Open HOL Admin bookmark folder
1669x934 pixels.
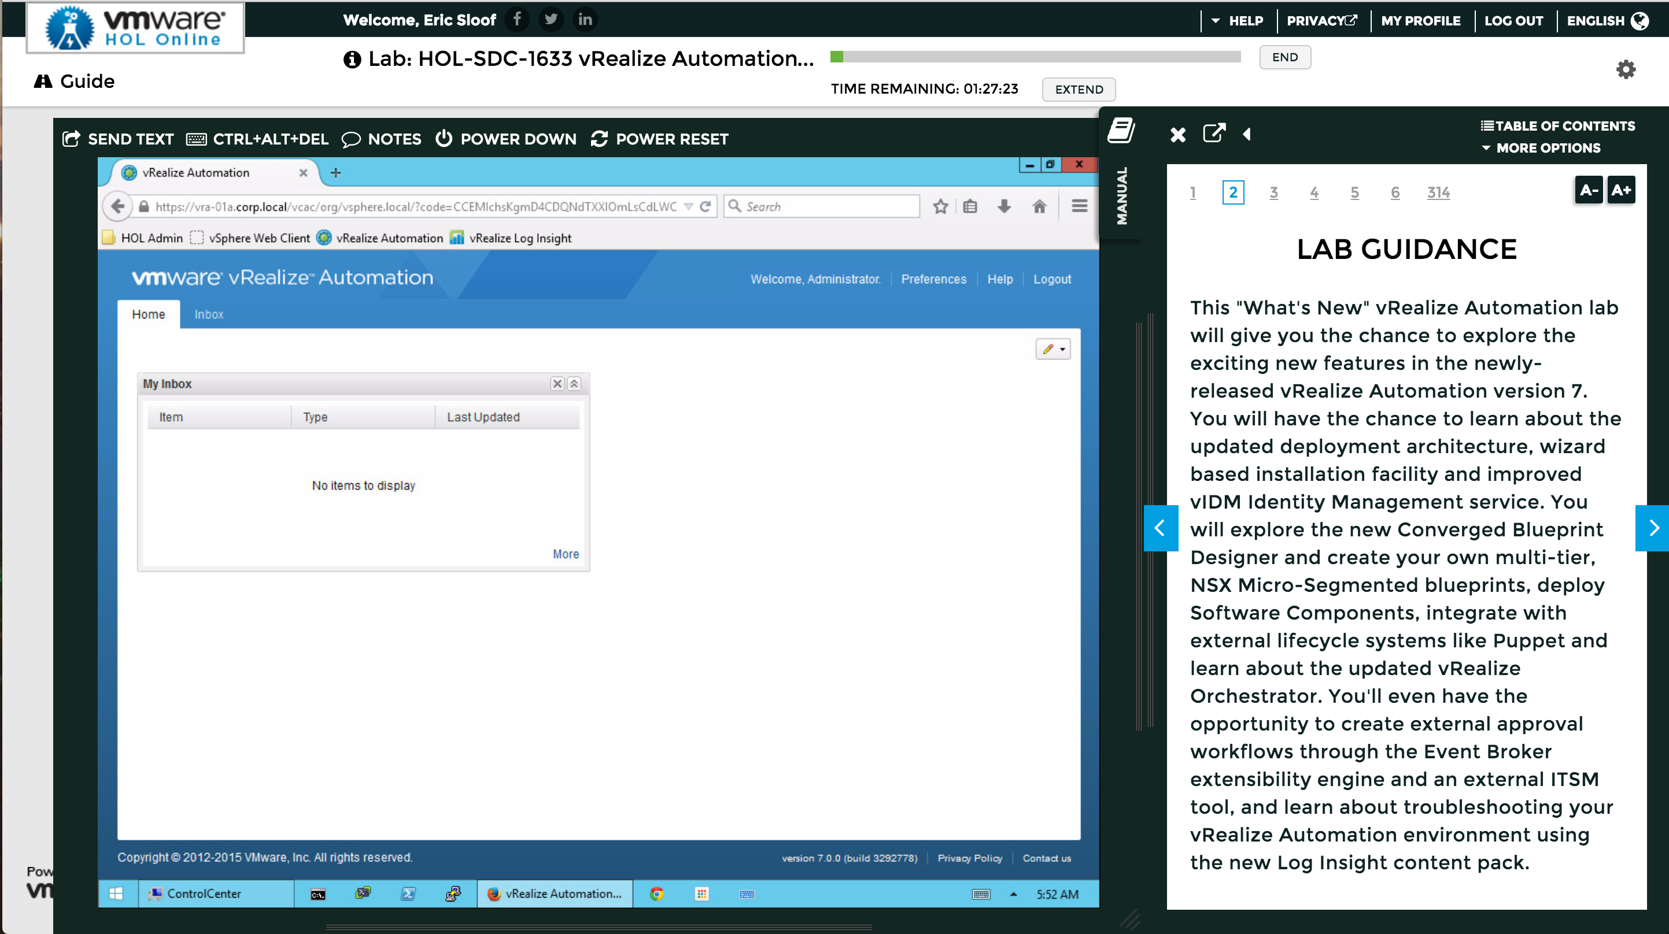pyautogui.click(x=142, y=238)
